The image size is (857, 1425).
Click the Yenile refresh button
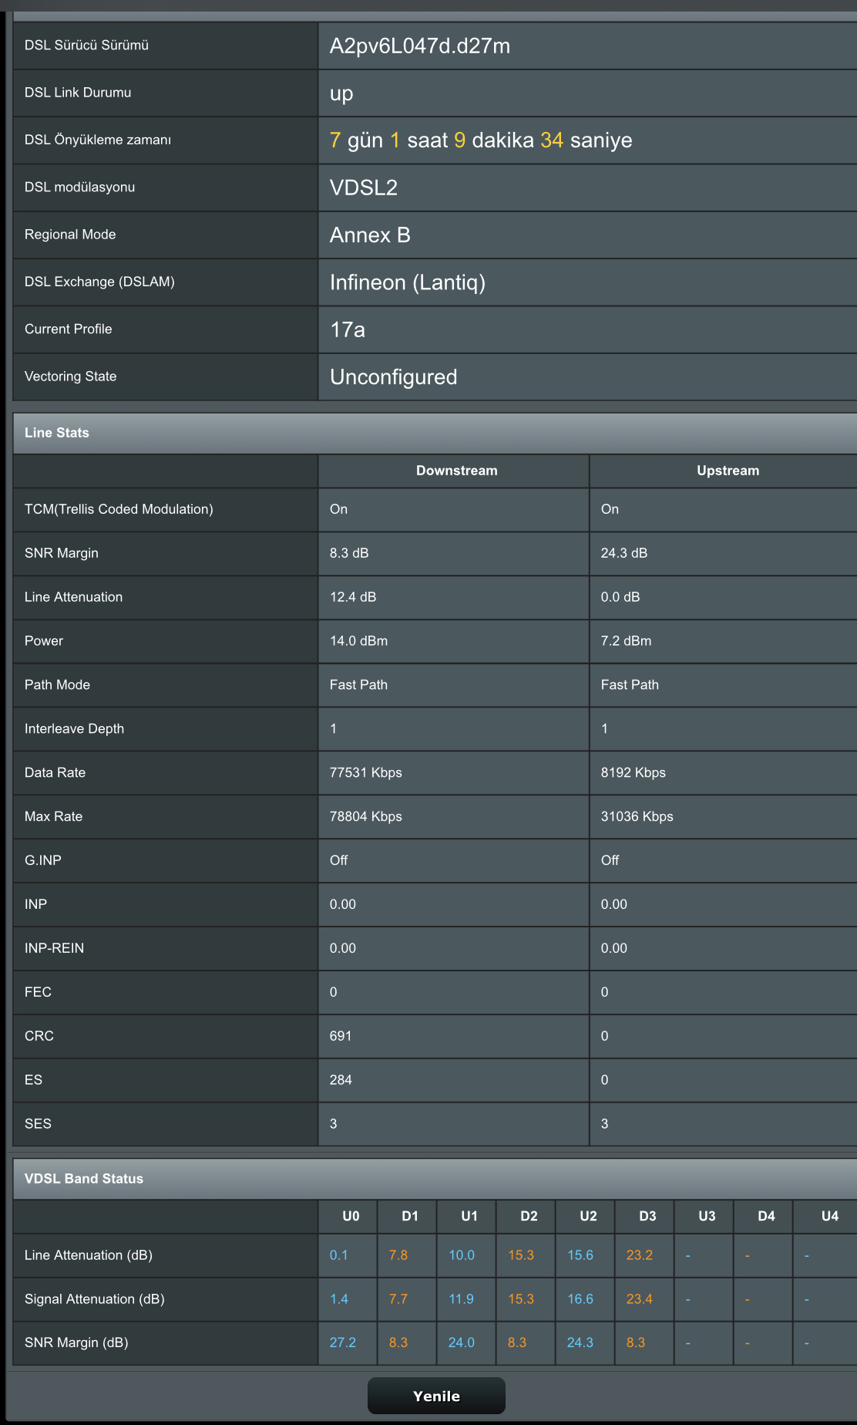pyautogui.click(x=436, y=1396)
